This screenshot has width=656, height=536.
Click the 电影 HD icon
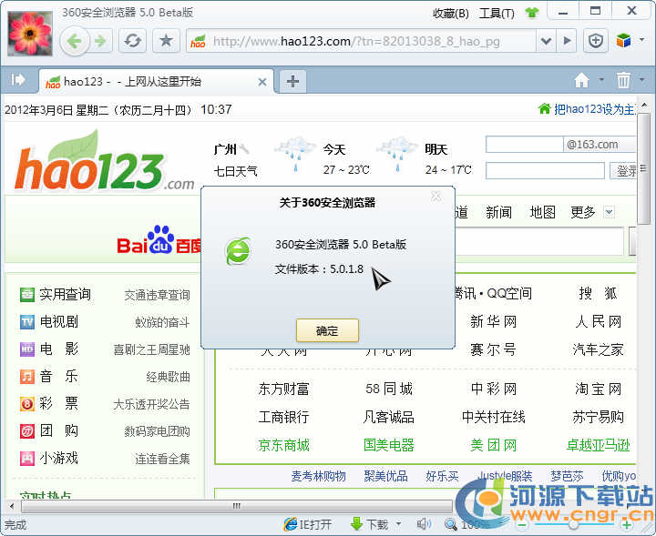click(x=27, y=349)
